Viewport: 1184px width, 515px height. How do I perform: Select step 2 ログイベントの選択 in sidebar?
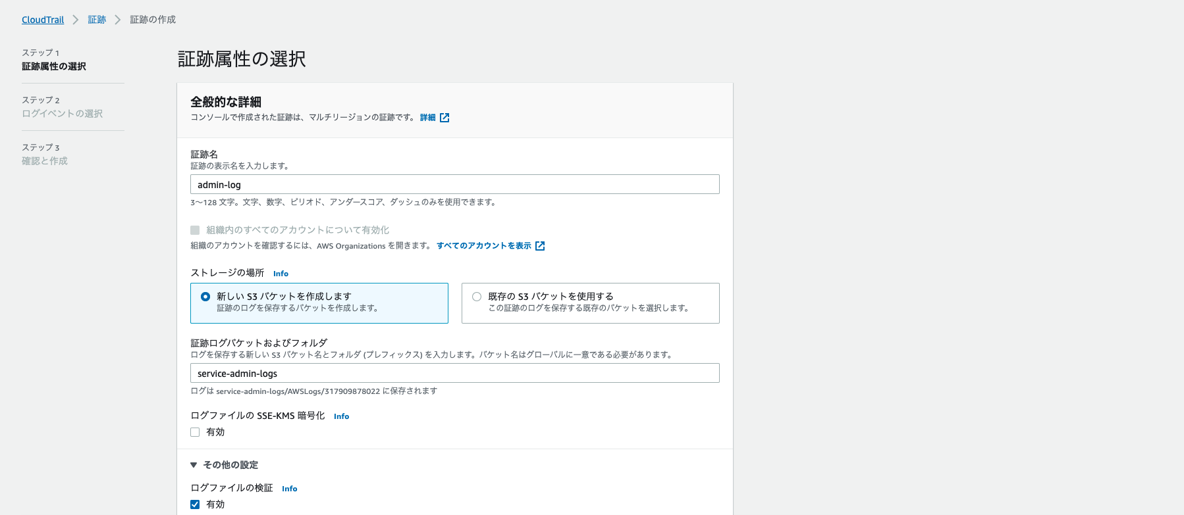pyautogui.click(x=63, y=114)
